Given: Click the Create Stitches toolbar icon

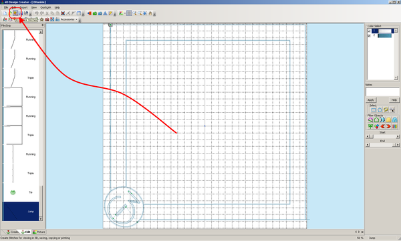Looking at the screenshot, I should [15, 13].
